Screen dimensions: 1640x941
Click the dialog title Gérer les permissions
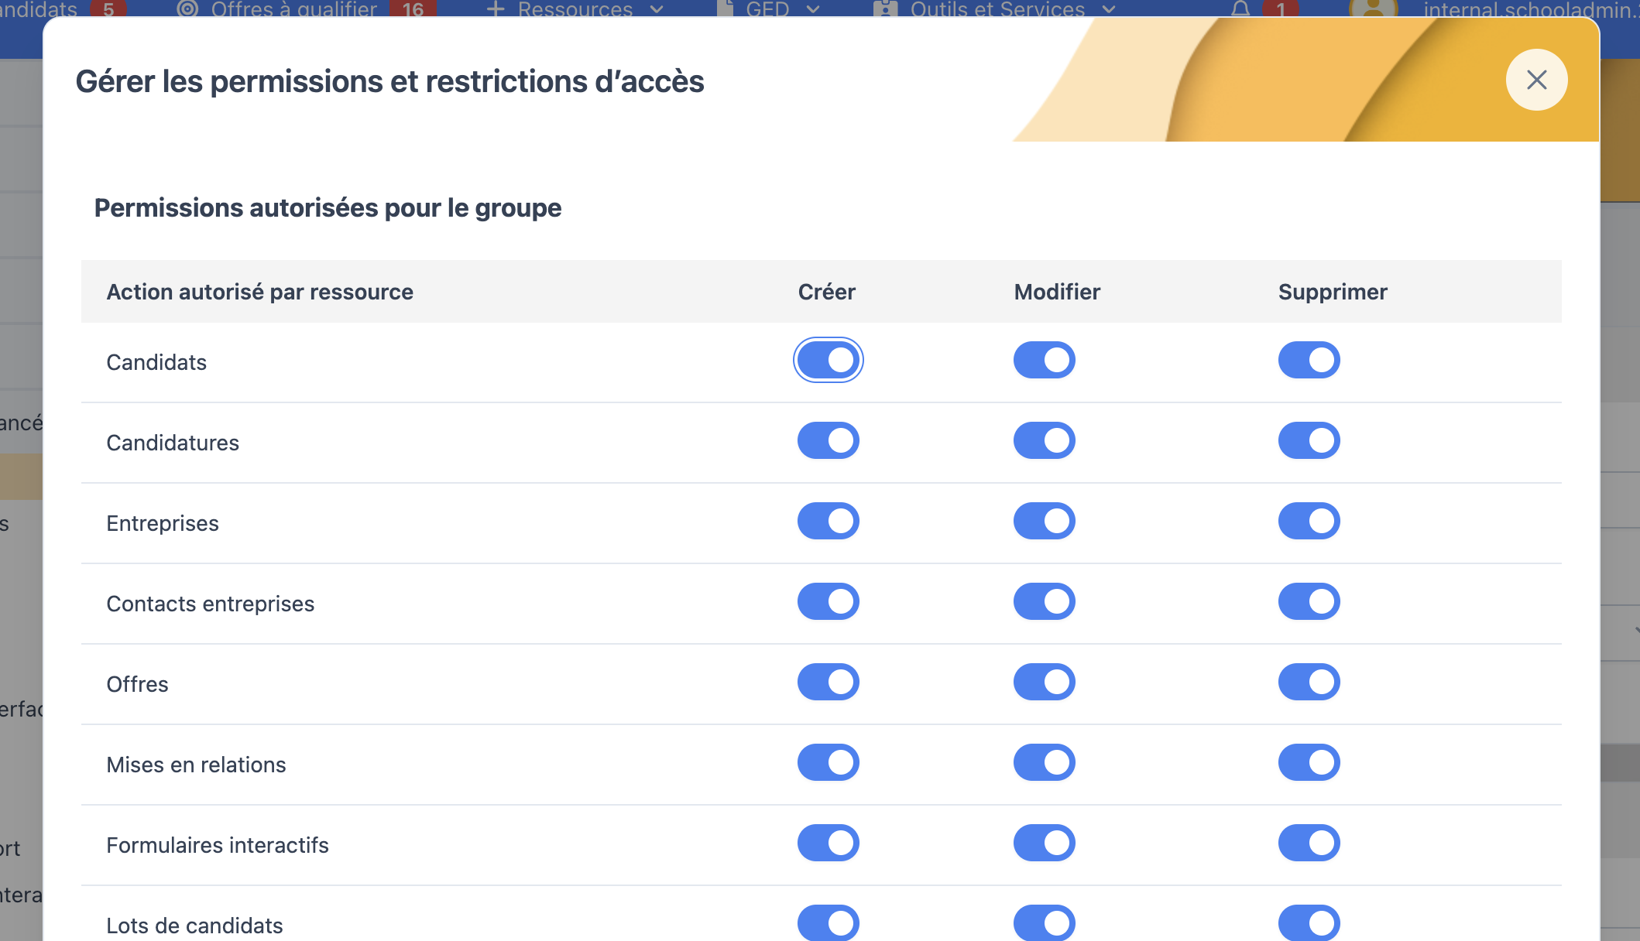click(x=389, y=81)
